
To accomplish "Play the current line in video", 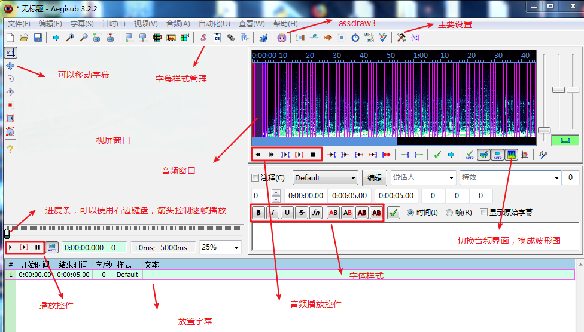I will [x=24, y=247].
